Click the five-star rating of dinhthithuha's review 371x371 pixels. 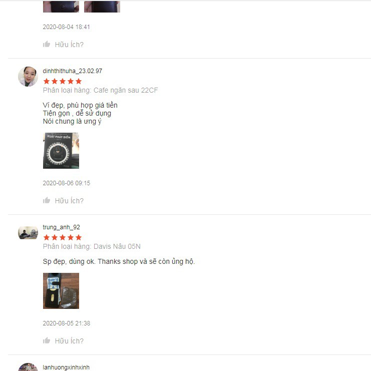click(x=63, y=82)
